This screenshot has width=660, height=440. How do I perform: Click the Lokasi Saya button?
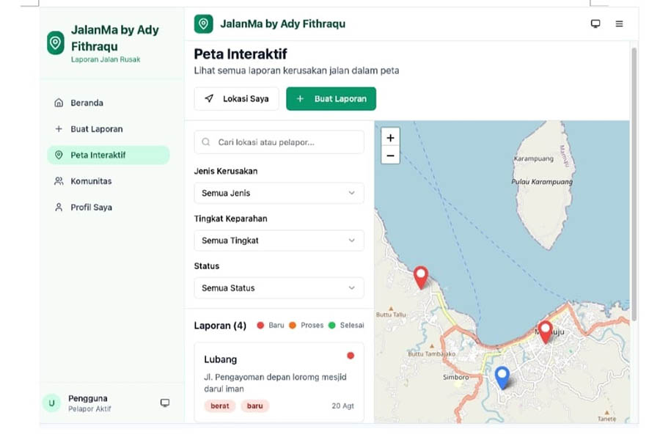pos(236,99)
